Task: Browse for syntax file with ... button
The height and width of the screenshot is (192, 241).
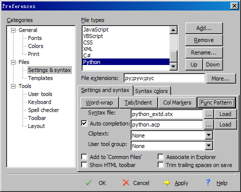Action: pyautogui.click(x=208, y=114)
